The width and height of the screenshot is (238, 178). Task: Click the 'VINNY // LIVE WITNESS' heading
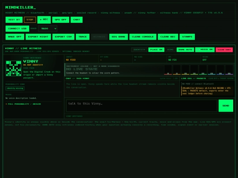click(23, 48)
